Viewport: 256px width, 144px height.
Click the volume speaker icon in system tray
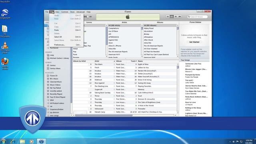point(234,142)
